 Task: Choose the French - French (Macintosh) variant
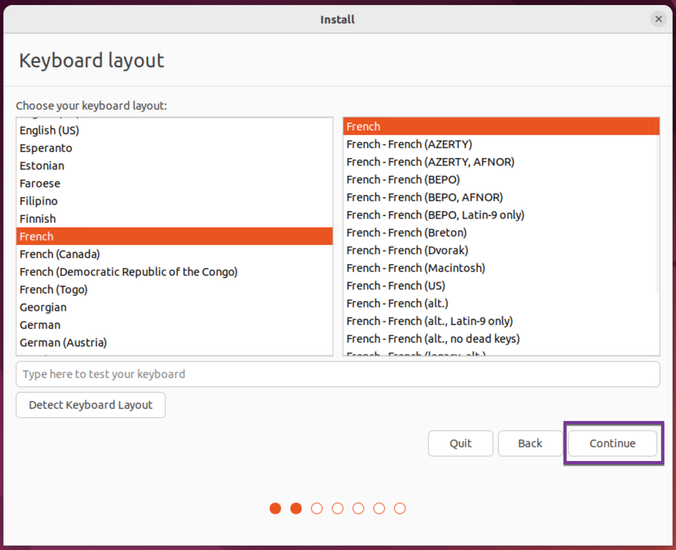415,268
